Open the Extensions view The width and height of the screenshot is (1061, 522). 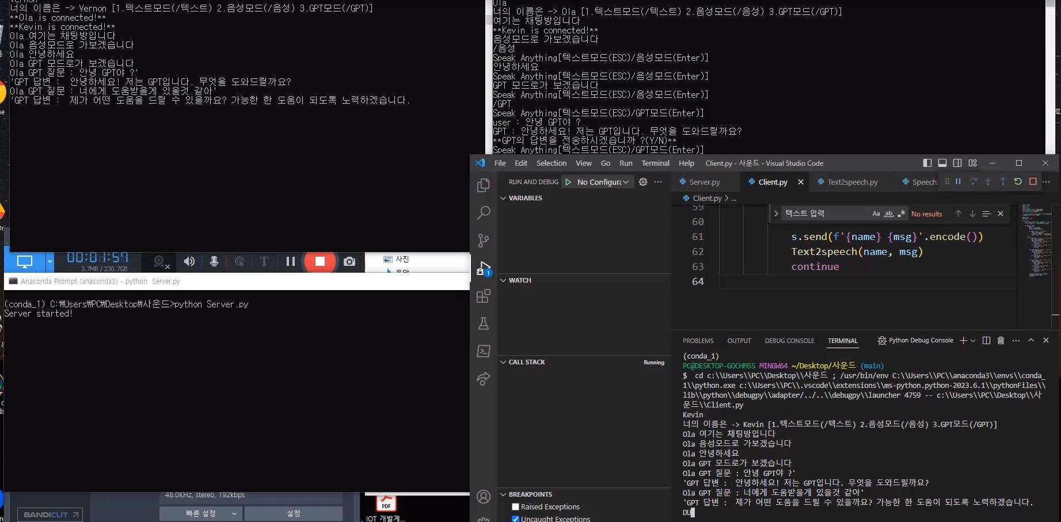(483, 296)
